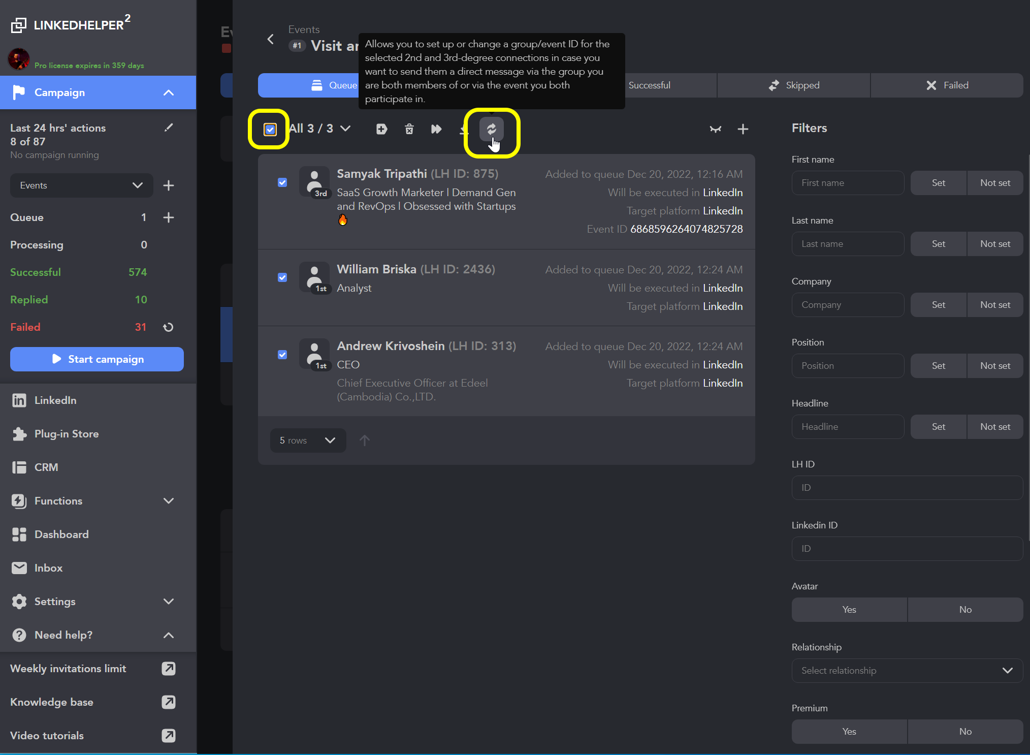Viewport: 1030px width, 755px height.
Task: Uncheck Andrew Krivoshein's checkbox
Action: pyautogui.click(x=282, y=355)
